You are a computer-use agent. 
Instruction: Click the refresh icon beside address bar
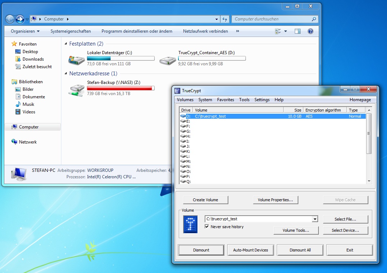pyautogui.click(x=225, y=19)
